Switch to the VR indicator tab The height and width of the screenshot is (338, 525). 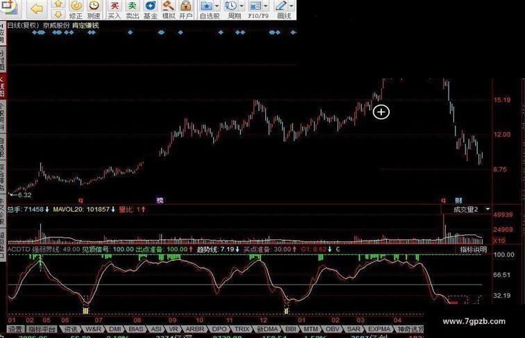pyautogui.click(x=174, y=329)
